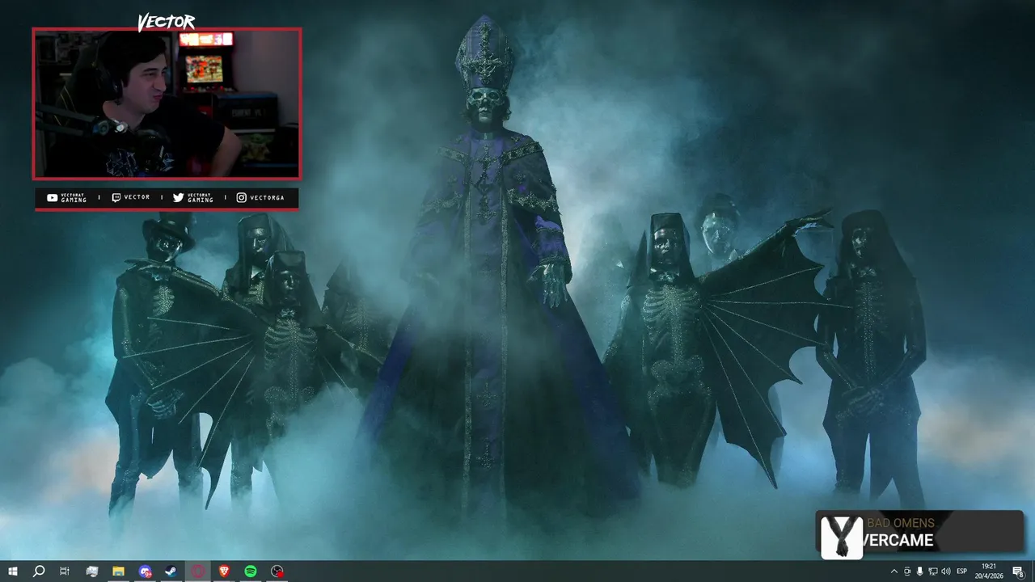
Task: Open Brave browser from taskbar
Action: click(x=224, y=571)
